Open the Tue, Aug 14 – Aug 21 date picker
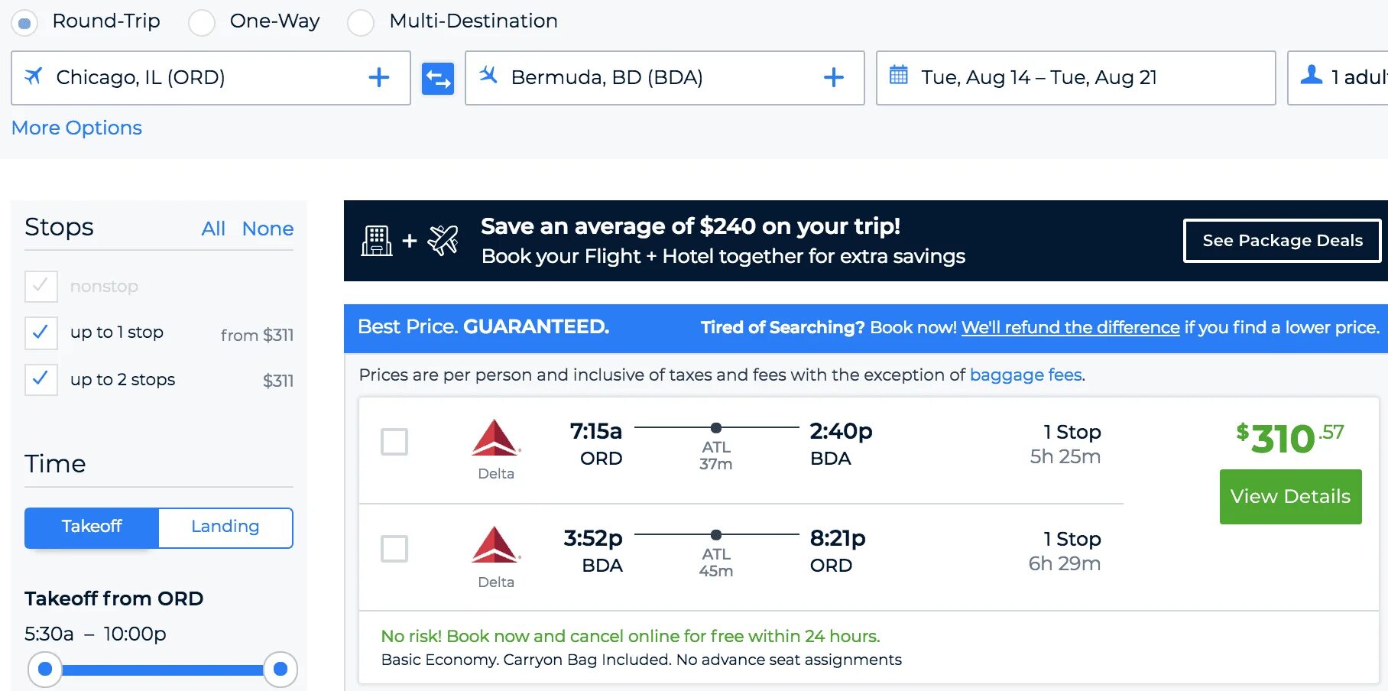 pyautogui.click(x=1039, y=78)
